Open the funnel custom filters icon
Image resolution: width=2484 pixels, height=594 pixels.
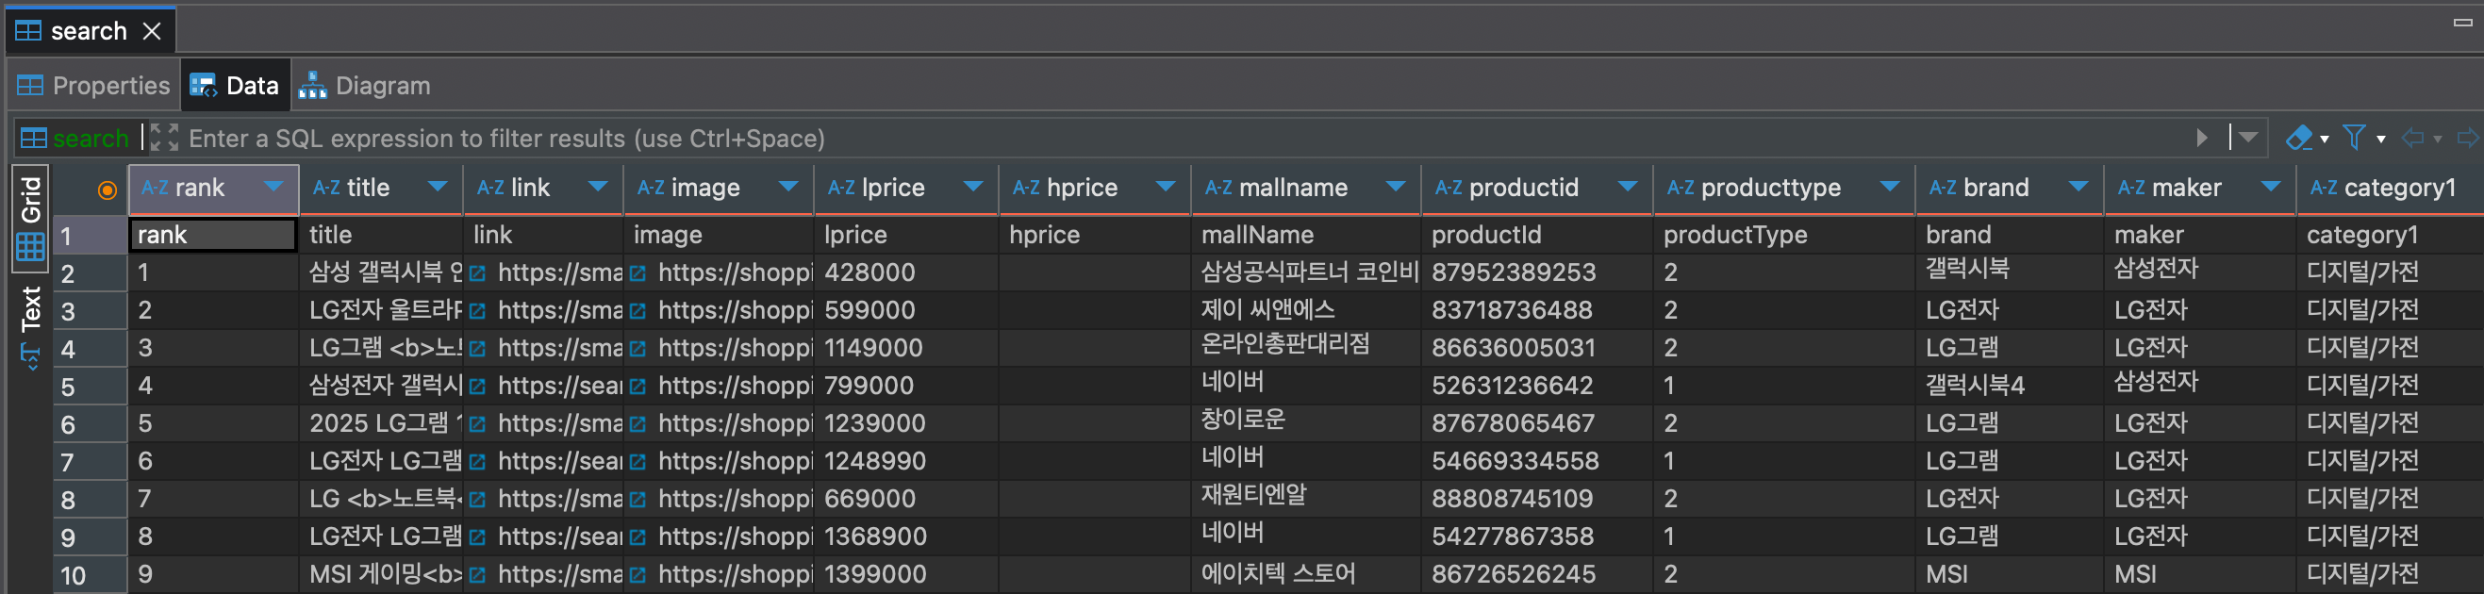pyautogui.click(x=2354, y=138)
